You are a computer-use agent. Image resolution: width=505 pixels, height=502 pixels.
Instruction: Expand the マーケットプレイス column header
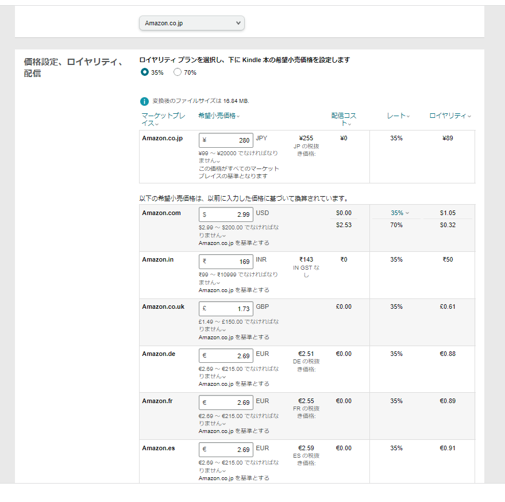163,119
